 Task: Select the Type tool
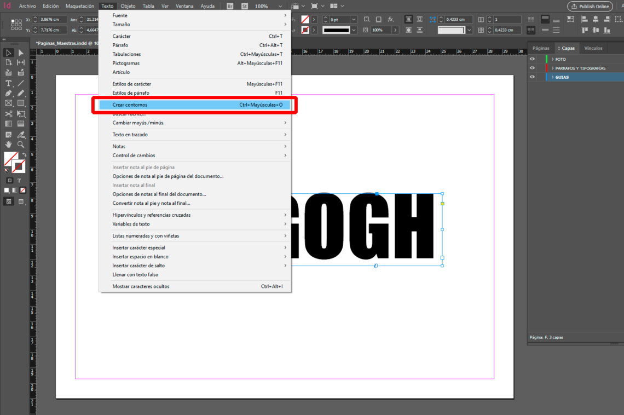pos(8,83)
